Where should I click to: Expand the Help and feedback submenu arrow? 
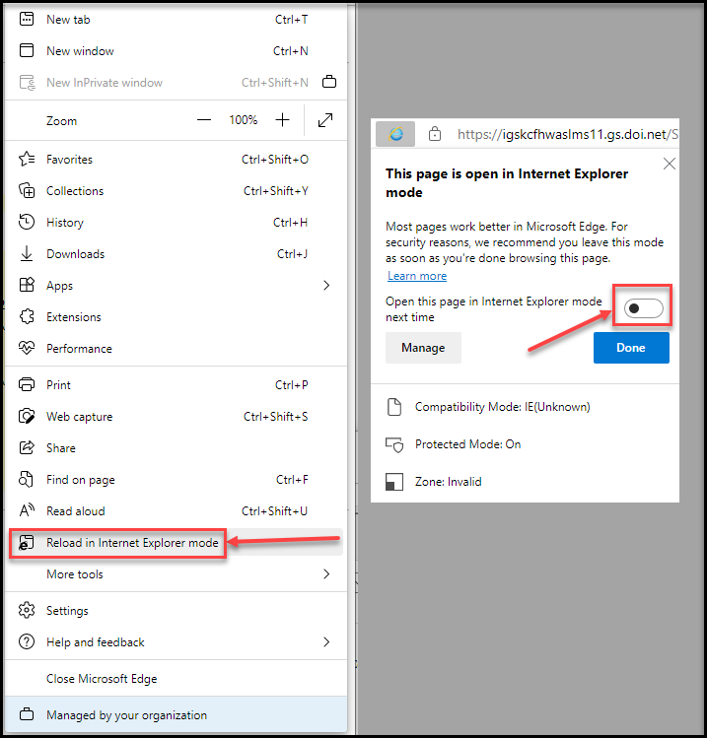pos(326,642)
